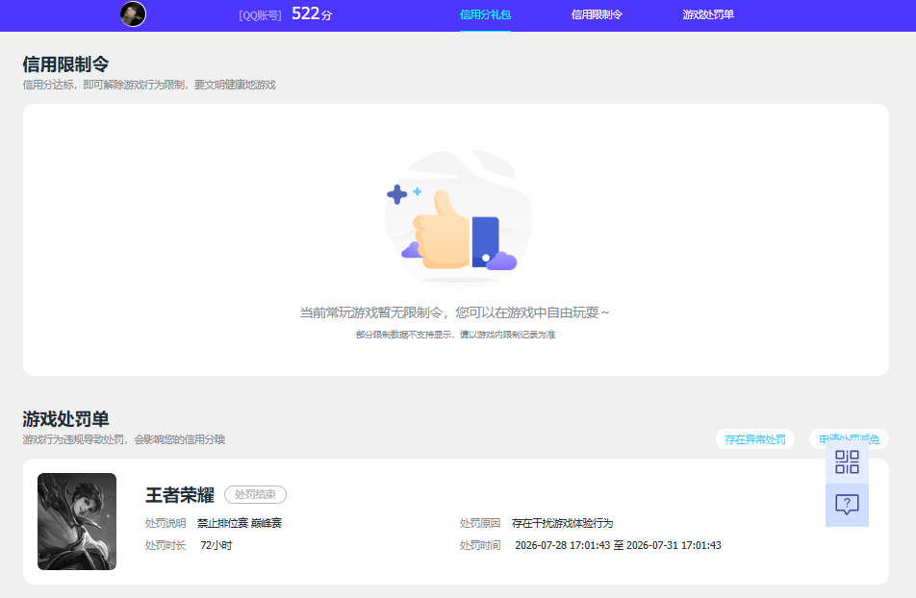Click the 处罚结束 status badge
916x598 pixels.
point(255,494)
